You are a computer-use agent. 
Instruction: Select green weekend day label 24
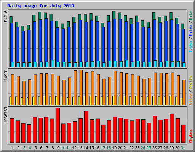click(143, 148)
